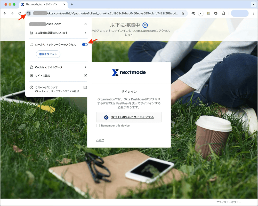
Task: Open Cookie とサイトデータ submenu
Action: click(x=58, y=67)
